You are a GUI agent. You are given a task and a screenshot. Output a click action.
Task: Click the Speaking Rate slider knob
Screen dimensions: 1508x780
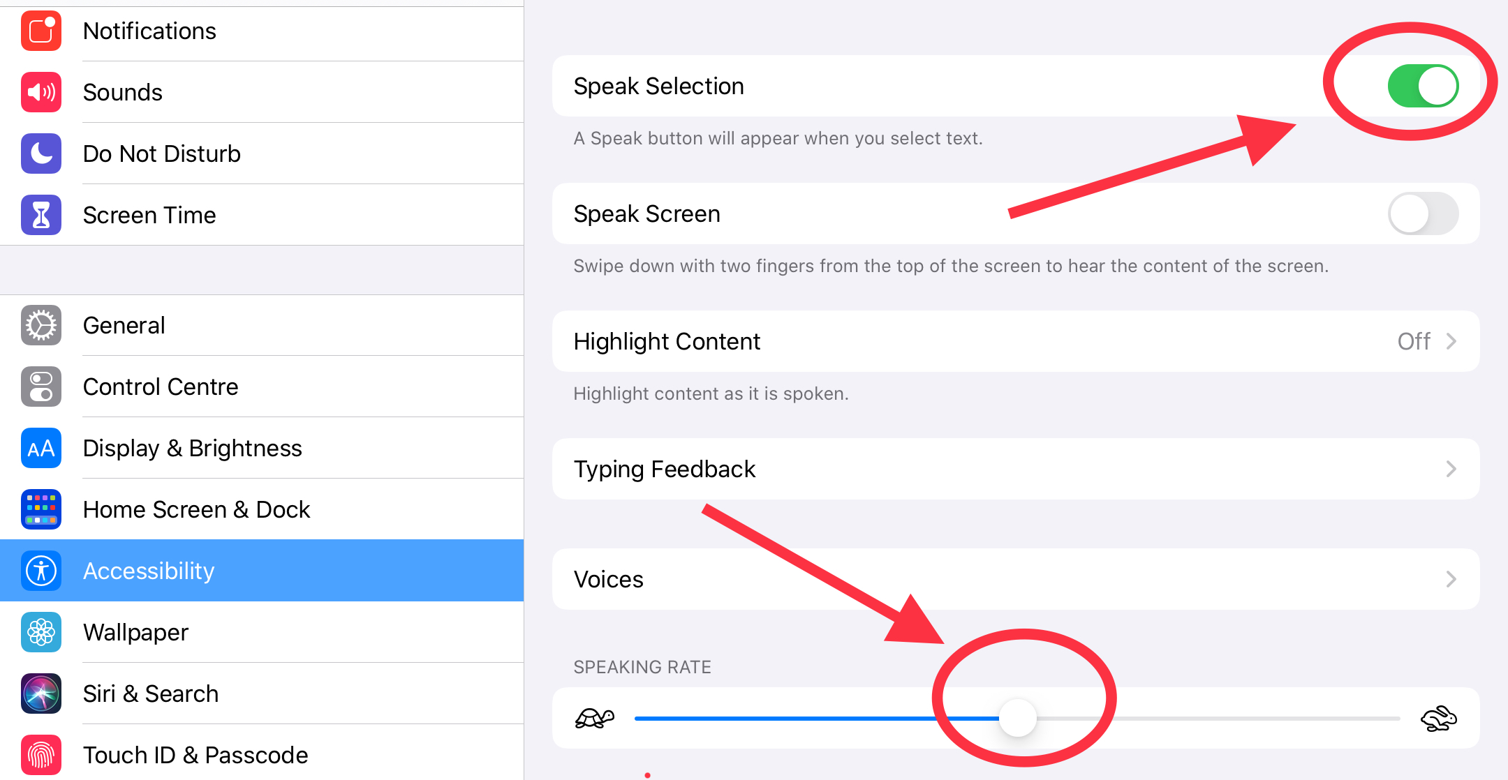point(1018,718)
